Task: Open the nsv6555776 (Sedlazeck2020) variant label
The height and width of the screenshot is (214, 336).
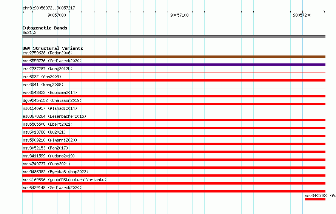Action: (52, 61)
